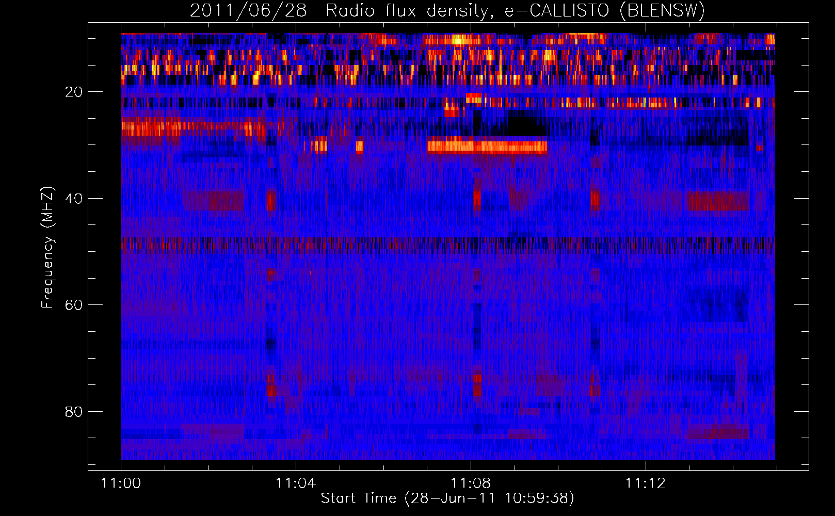Screen dimensions: 835x516
Task: Click the 11:04 time tick label
Action: (x=296, y=483)
